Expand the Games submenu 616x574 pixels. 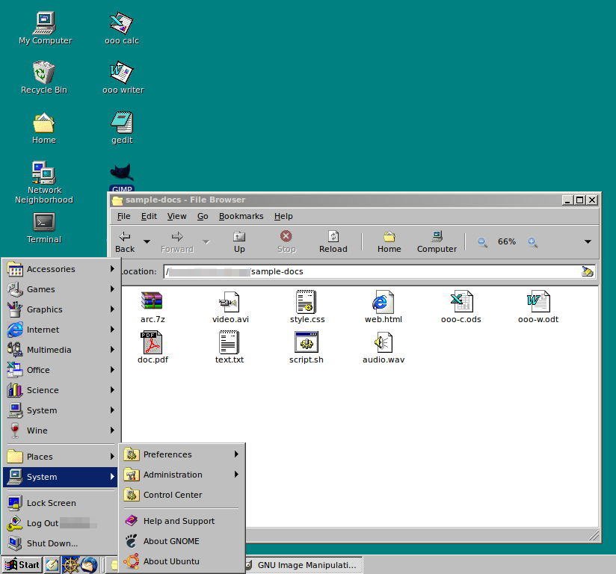(x=61, y=289)
